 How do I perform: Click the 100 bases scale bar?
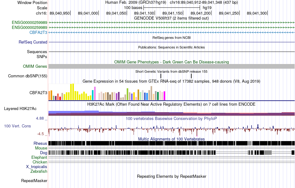172,8
